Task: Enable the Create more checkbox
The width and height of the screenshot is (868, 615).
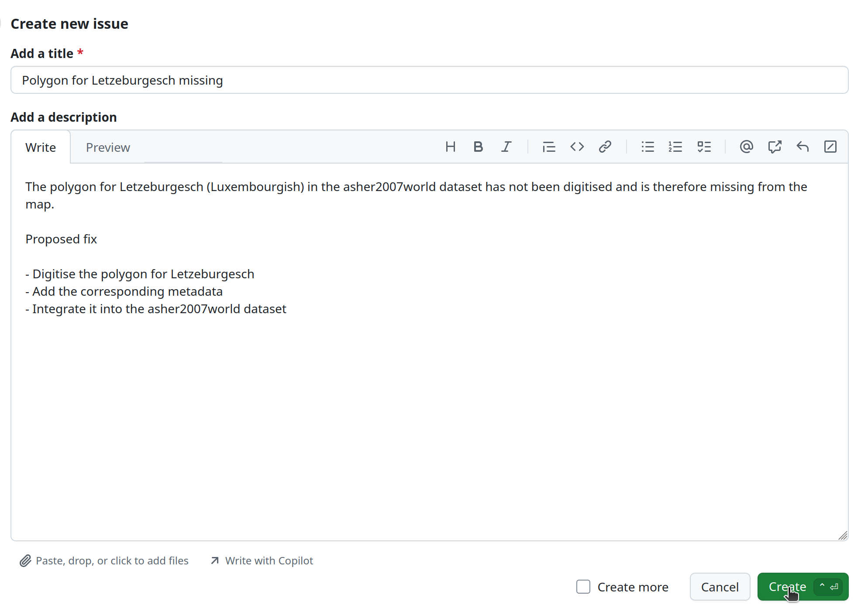Action: click(583, 587)
